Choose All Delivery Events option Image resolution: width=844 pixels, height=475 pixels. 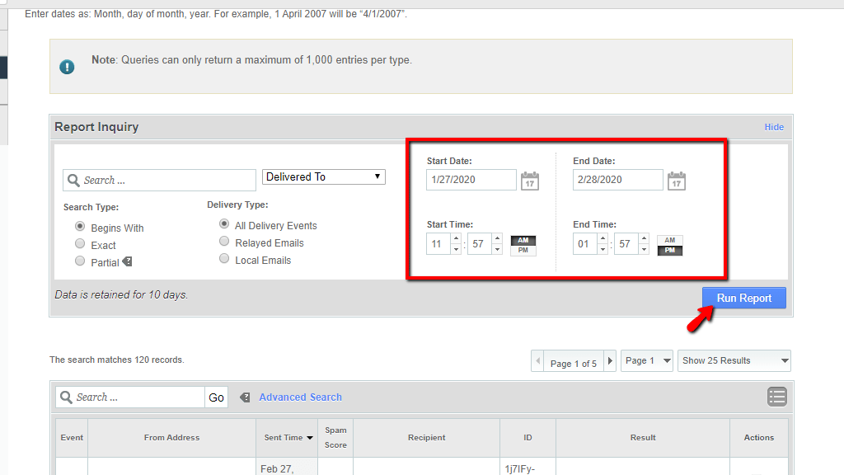[224, 223]
